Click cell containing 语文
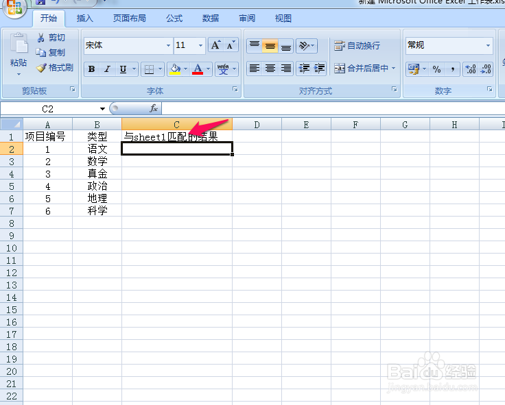The width and height of the screenshot is (505, 405). (97, 149)
